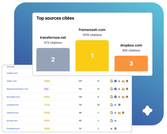Select the grey rank 2 podium bar
This screenshot has width=167, height=134.
pyautogui.click(x=53, y=59)
